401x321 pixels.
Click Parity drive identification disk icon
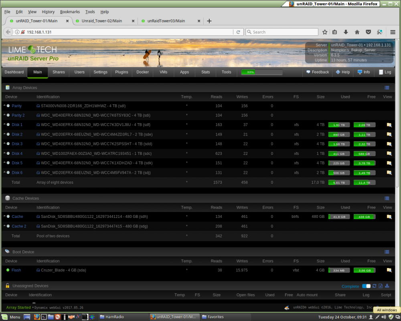point(38,106)
